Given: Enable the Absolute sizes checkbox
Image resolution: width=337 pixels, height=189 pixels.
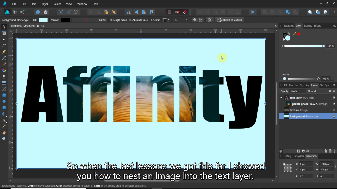Looking at the screenshot, I should 130,20.
